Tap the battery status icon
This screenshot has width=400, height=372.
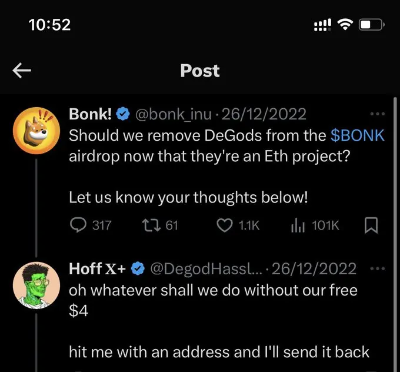pos(372,25)
